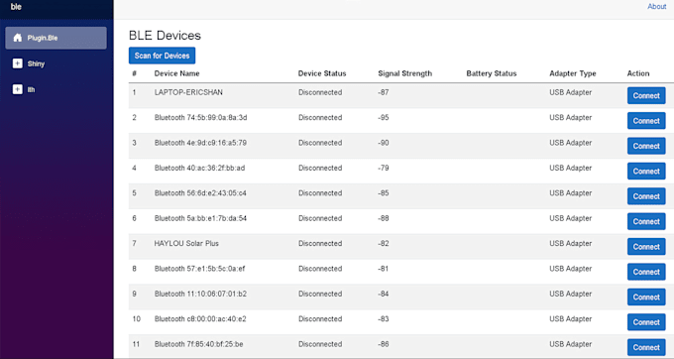Click the Adapter Type column header
This screenshot has height=359, width=674.
click(573, 73)
